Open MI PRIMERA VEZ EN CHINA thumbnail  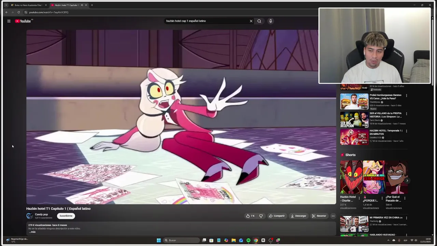click(x=354, y=223)
